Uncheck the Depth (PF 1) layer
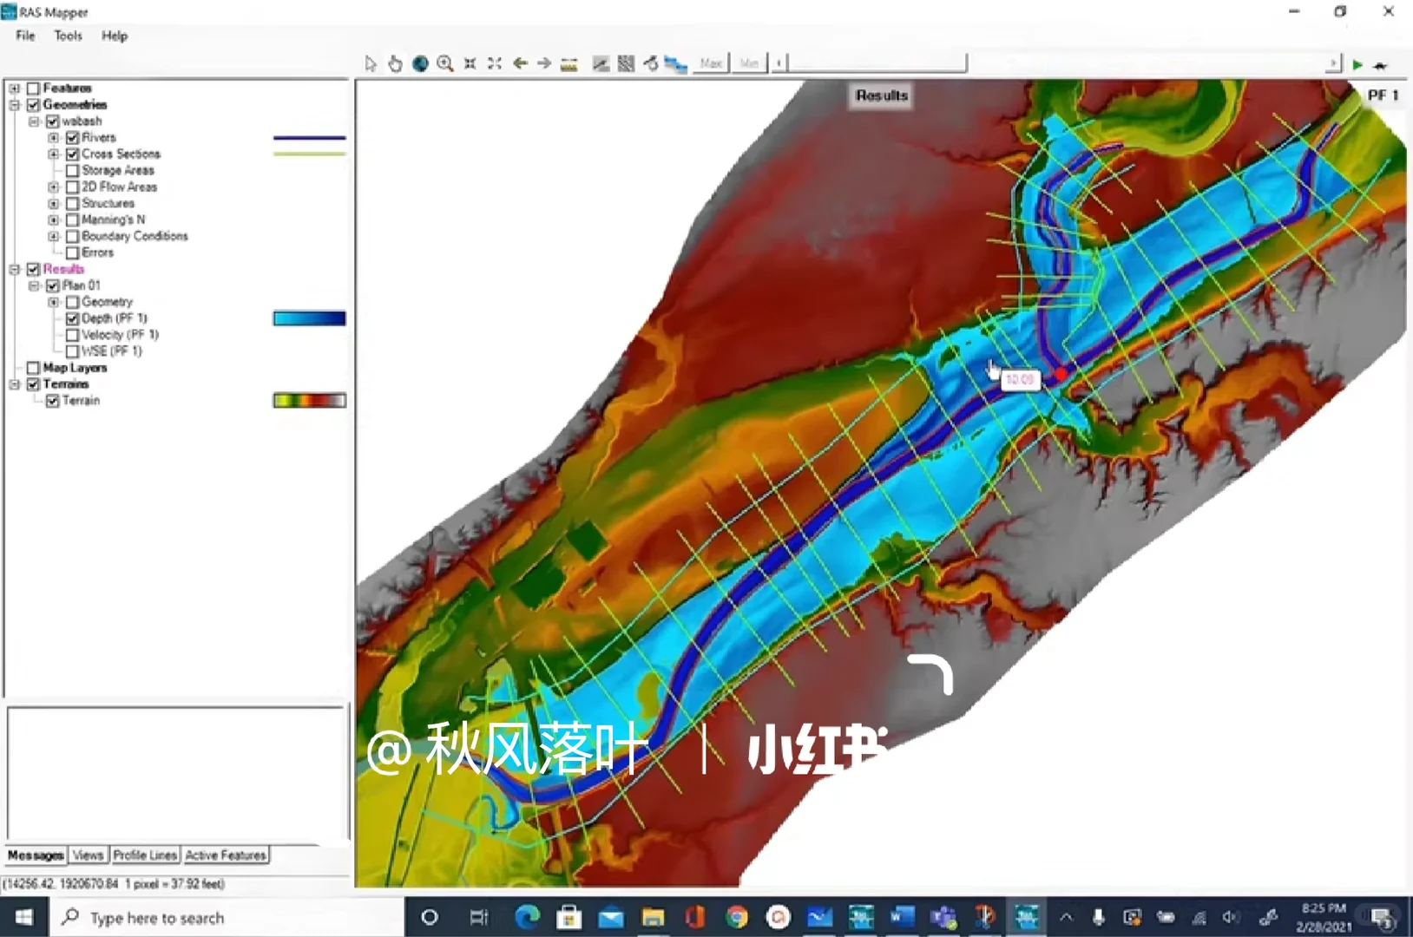Image resolution: width=1413 pixels, height=937 pixels. click(72, 318)
